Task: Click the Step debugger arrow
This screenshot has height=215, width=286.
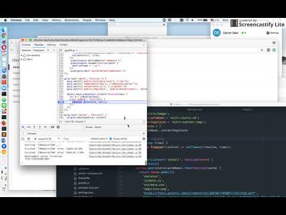Action: [45, 127]
